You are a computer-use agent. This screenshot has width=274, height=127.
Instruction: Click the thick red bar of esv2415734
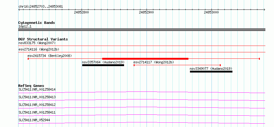tap(145, 59)
